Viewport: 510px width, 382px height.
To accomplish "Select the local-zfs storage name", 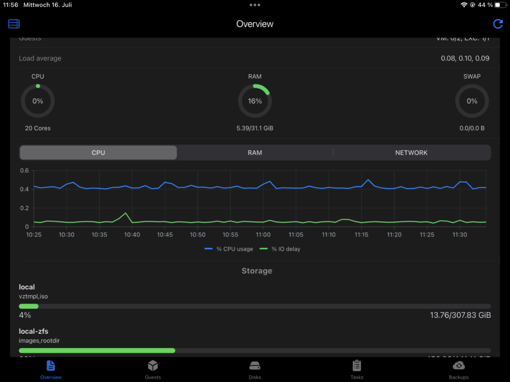I will (x=33, y=331).
